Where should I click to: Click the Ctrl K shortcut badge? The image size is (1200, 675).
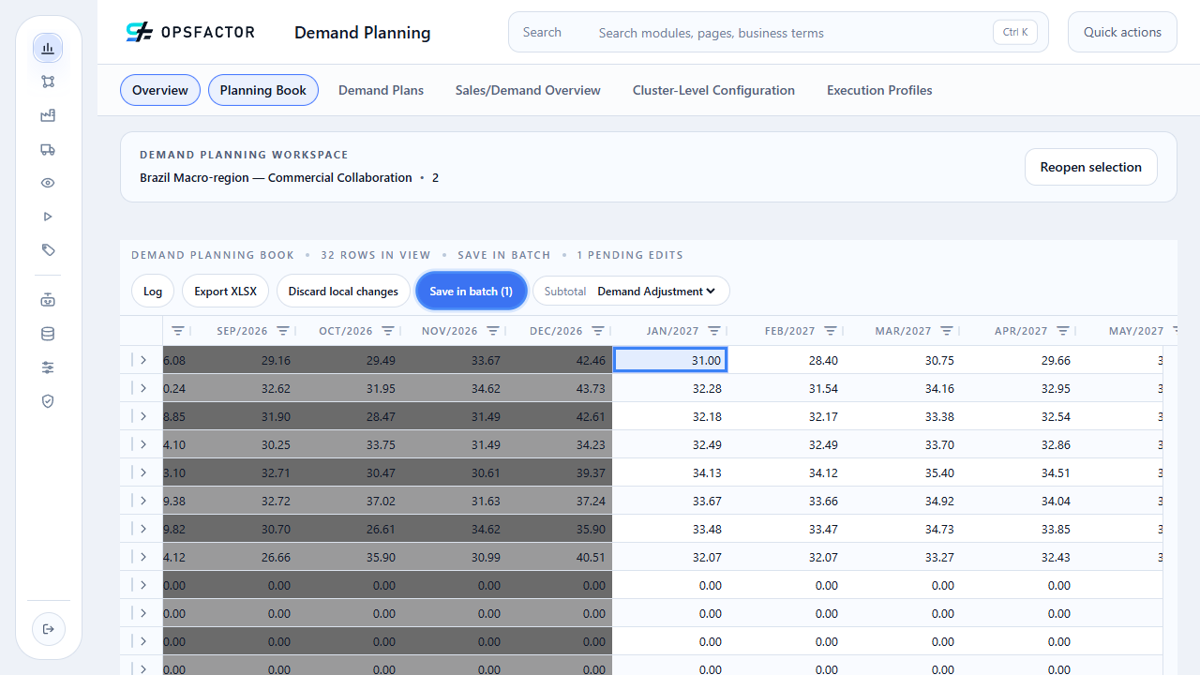(1015, 32)
